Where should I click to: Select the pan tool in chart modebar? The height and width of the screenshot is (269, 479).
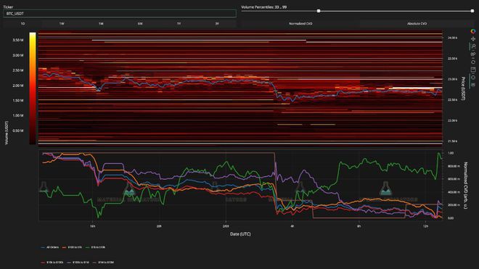(473, 38)
